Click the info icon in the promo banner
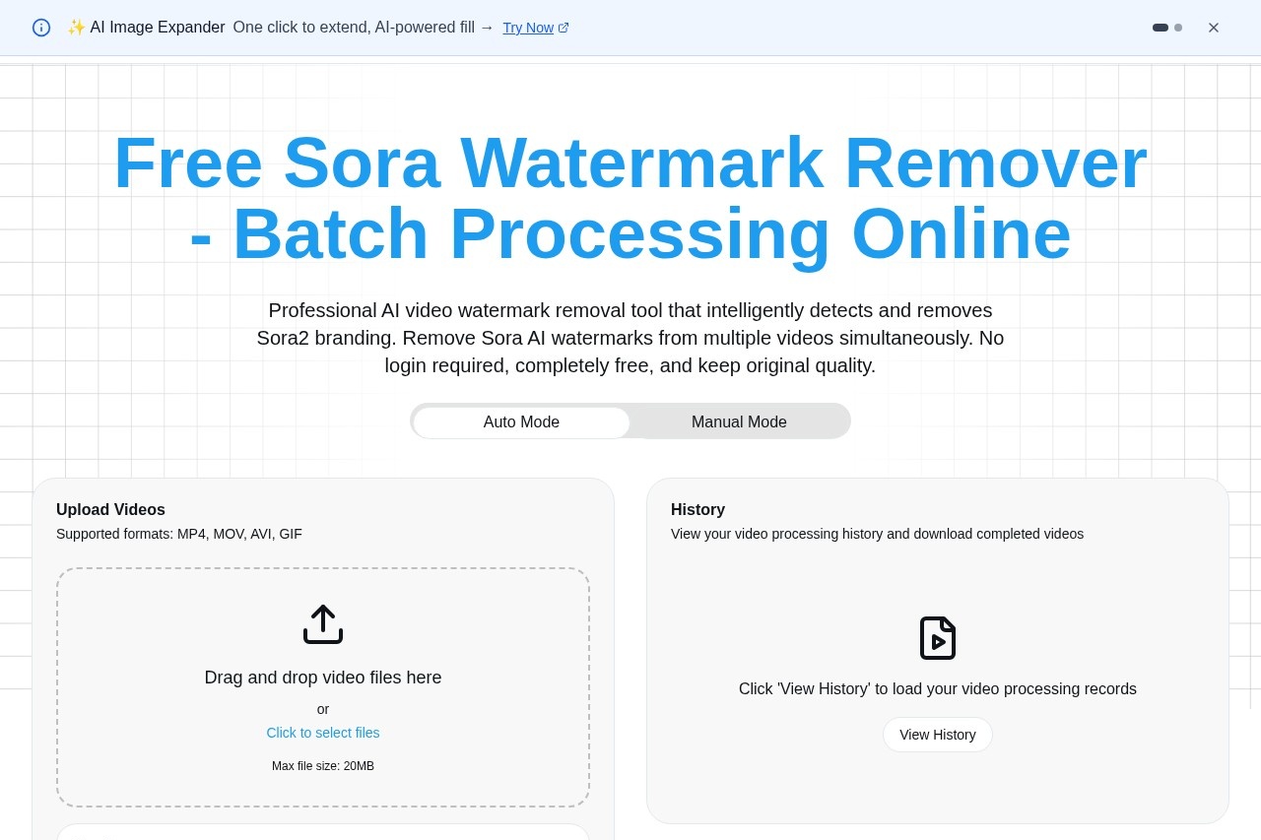The image size is (1261, 840). pyautogui.click(x=40, y=28)
